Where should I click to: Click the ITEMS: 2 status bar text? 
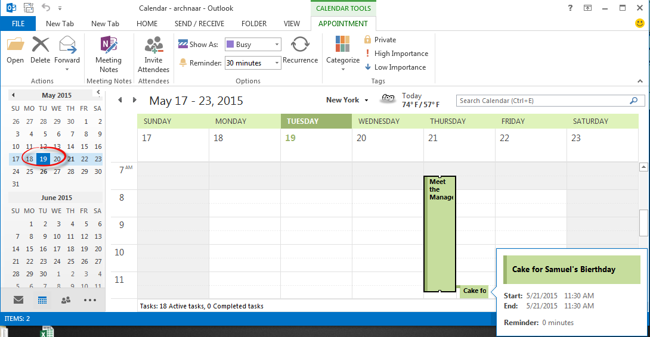17,319
